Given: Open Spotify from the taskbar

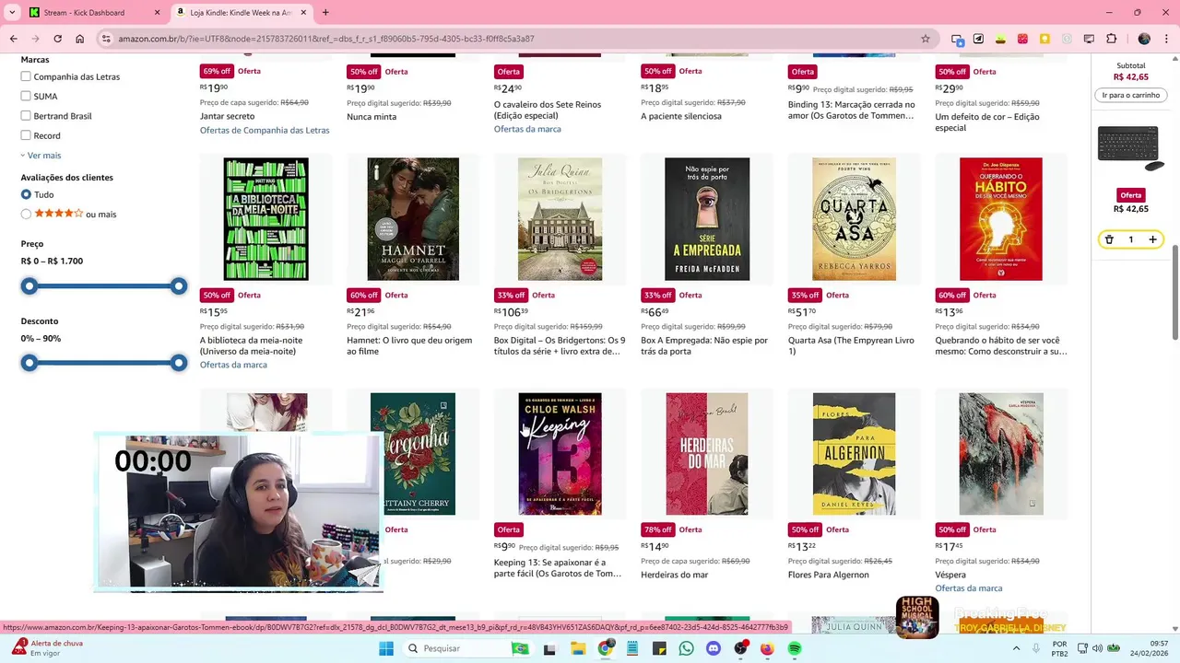Looking at the screenshot, I should click(795, 648).
